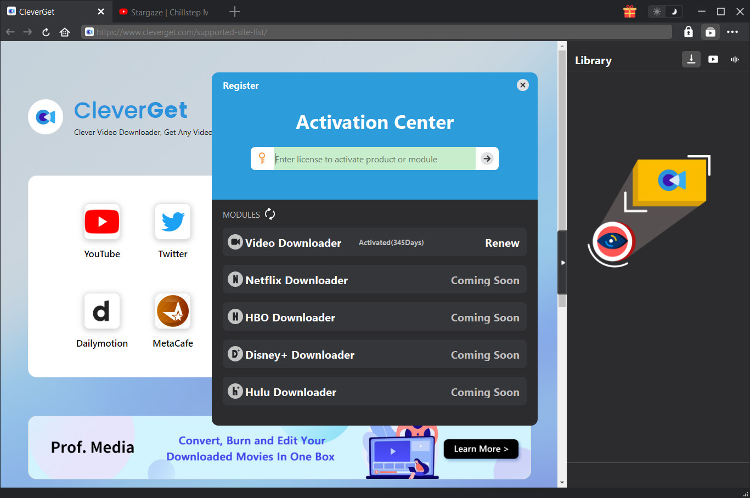Go forward using the forward arrow
The height and width of the screenshot is (498, 750).
[x=28, y=32]
